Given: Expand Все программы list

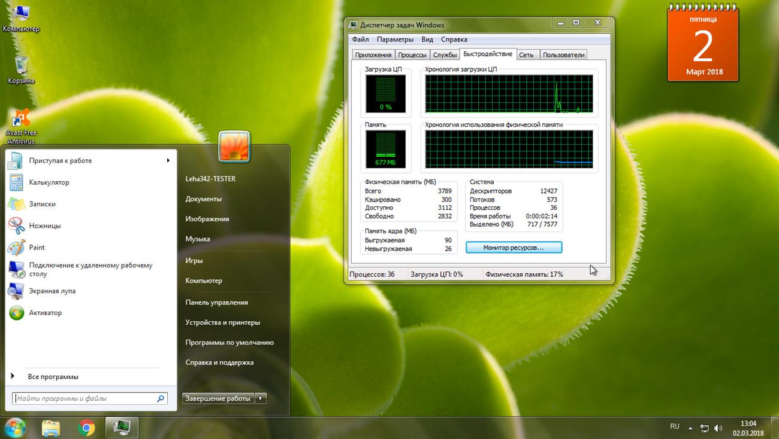Looking at the screenshot, I should pyautogui.click(x=53, y=377).
